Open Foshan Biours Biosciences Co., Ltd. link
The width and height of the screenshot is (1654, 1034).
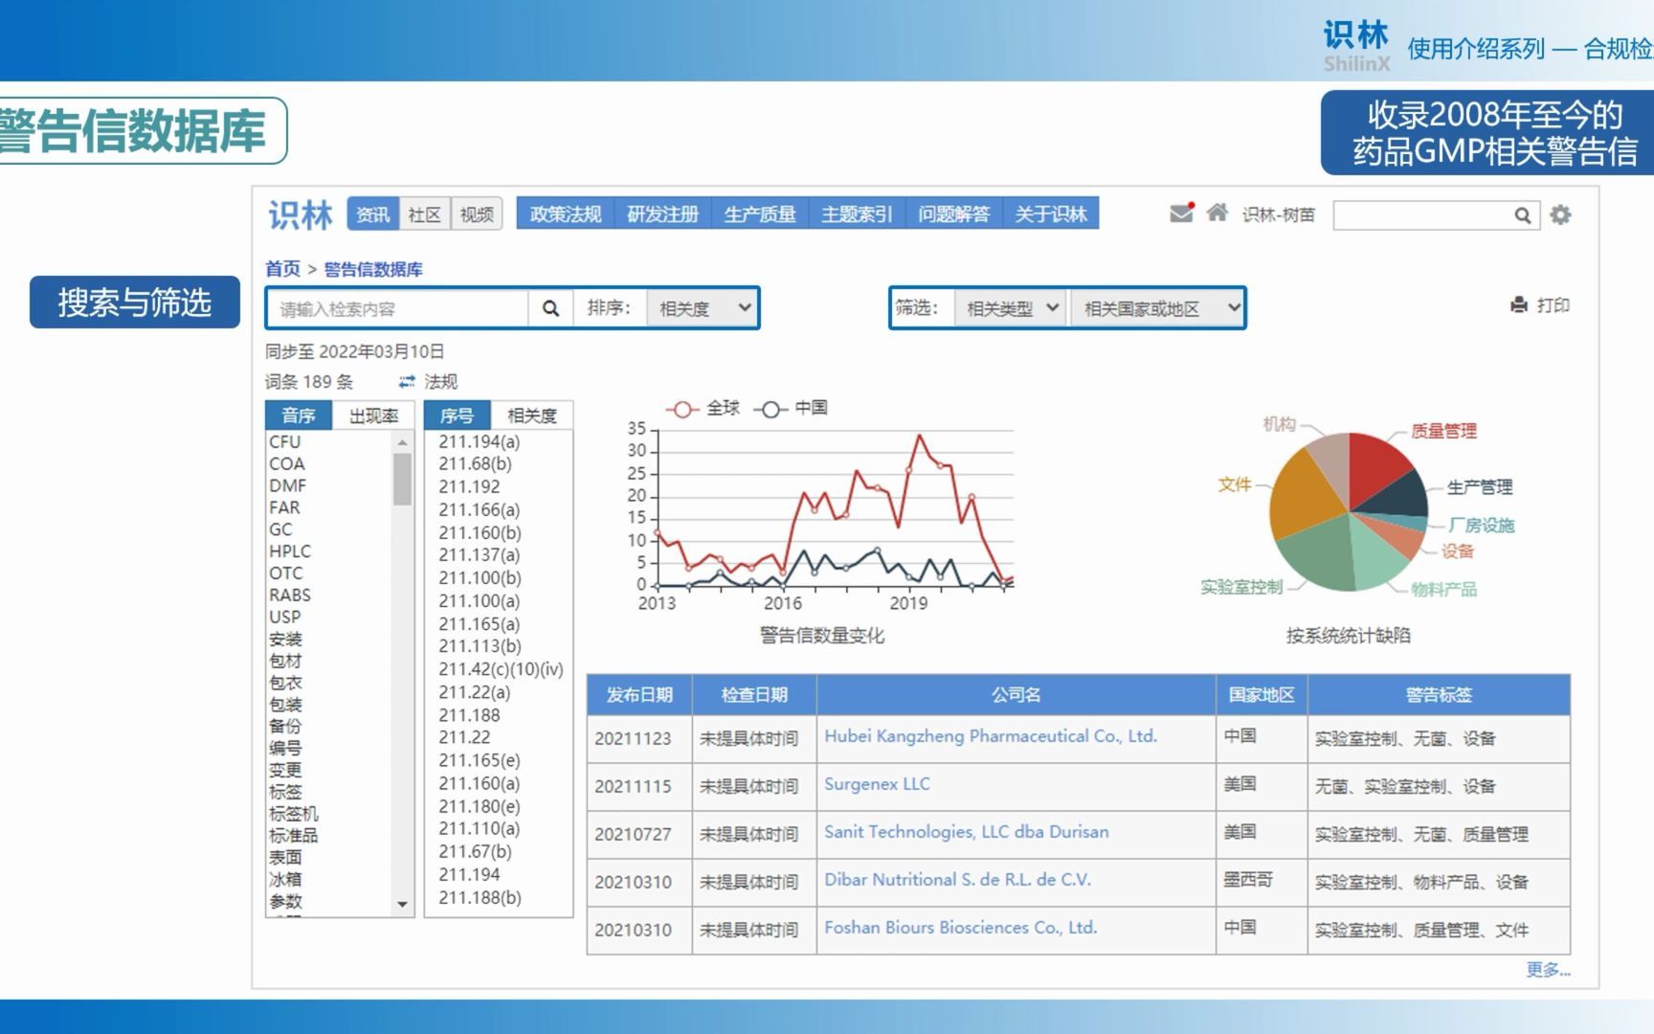pyautogui.click(x=961, y=928)
